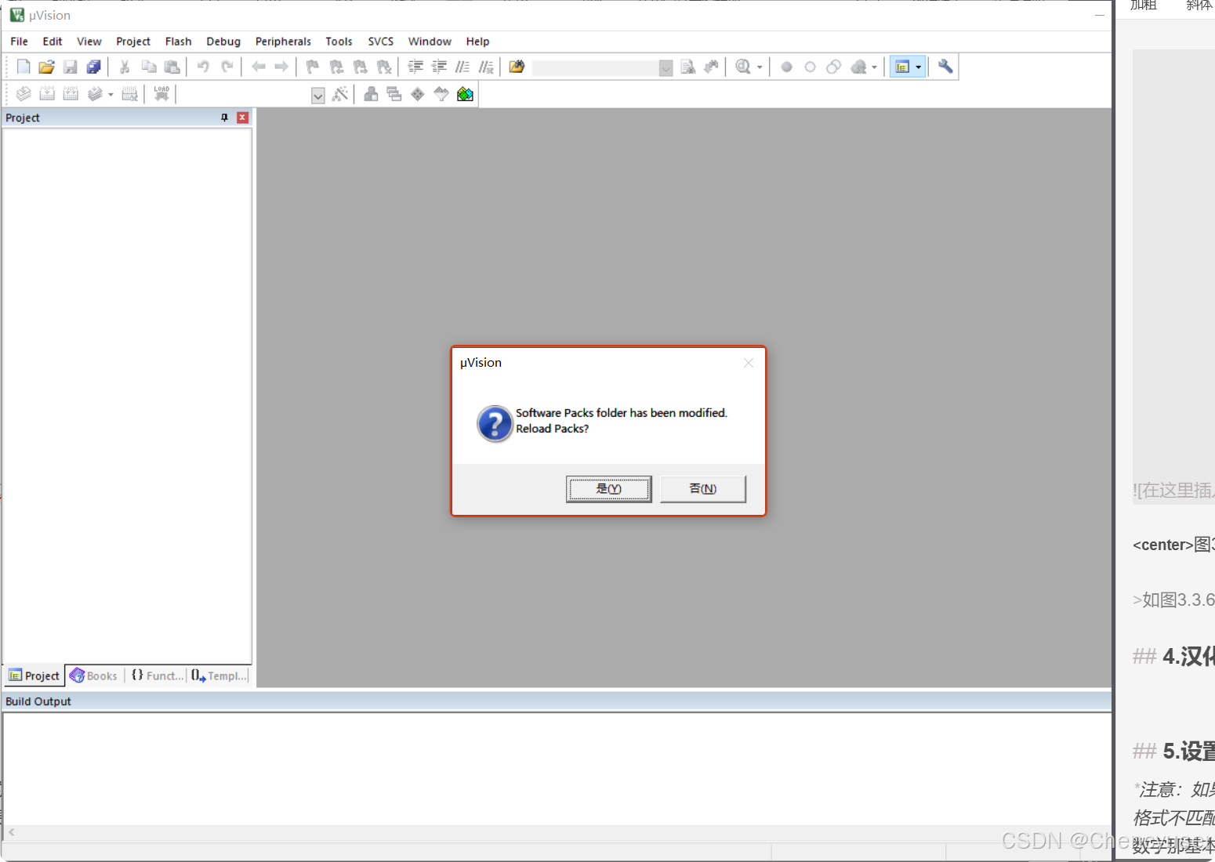Image resolution: width=1215 pixels, height=862 pixels.
Task: Click the Cut scissors icon
Action: pyautogui.click(x=125, y=67)
